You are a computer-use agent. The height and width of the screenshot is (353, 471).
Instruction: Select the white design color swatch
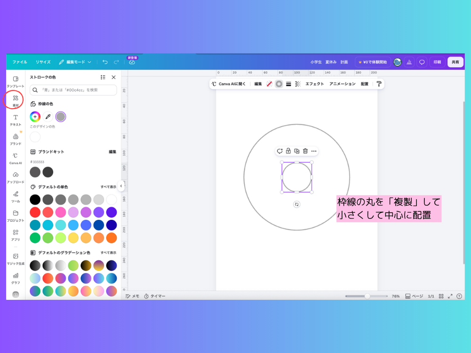pyautogui.click(x=35, y=137)
